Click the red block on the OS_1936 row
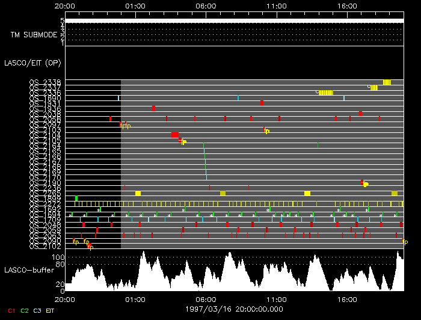Image resolution: width=421 pixels, height=320 pixels. pyautogui.click(x=154, y=108)
